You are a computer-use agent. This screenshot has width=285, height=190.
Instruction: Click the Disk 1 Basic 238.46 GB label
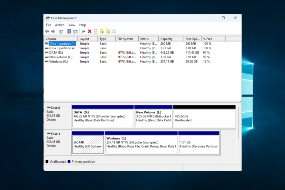click(x=58, y=142)
